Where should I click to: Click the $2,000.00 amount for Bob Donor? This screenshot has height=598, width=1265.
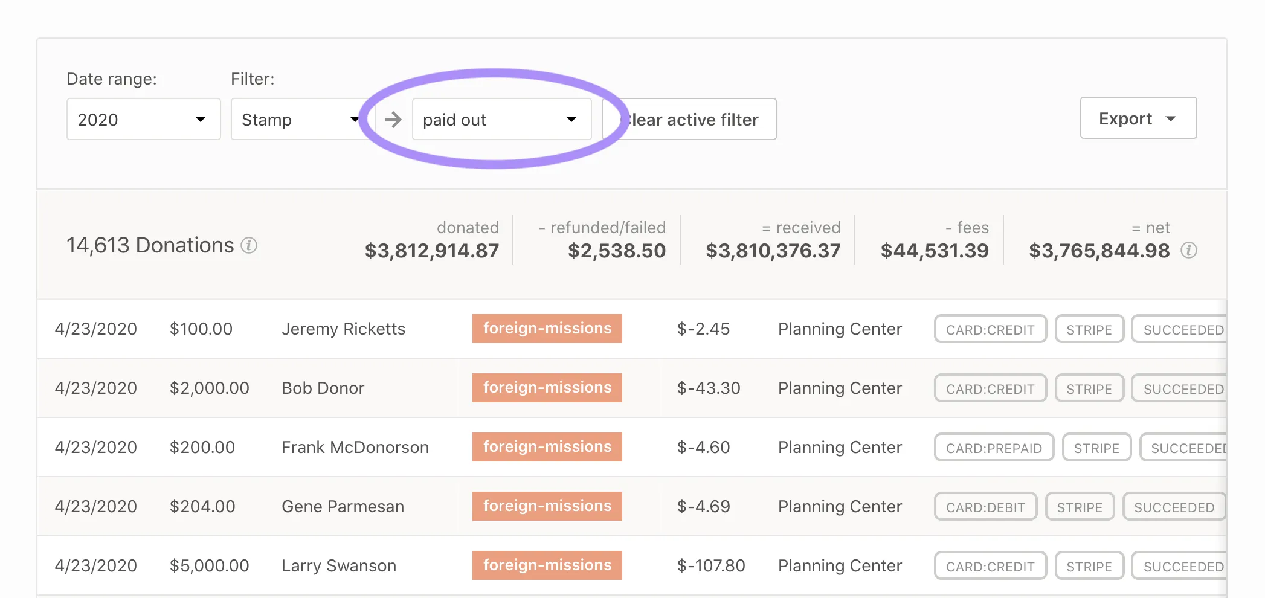click(x=209, y=388)
